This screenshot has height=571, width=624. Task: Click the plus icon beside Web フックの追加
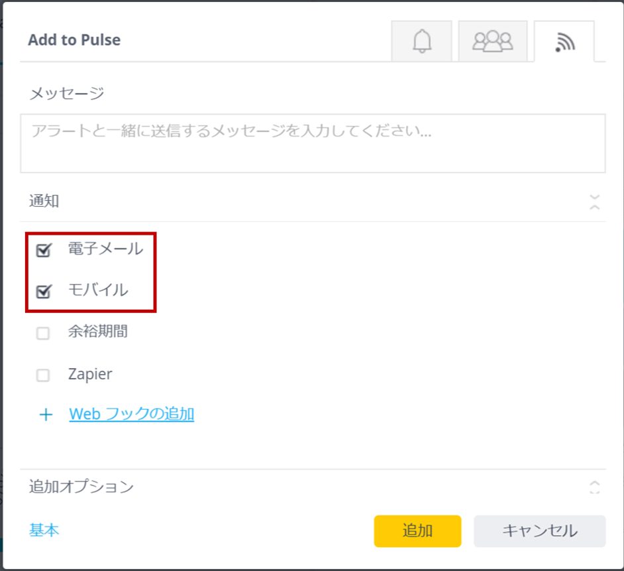pos(46,414)
